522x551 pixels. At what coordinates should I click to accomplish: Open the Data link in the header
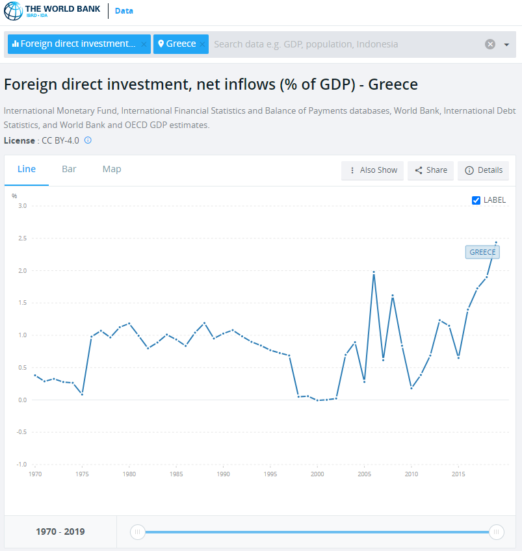click(x=124, y=10)
